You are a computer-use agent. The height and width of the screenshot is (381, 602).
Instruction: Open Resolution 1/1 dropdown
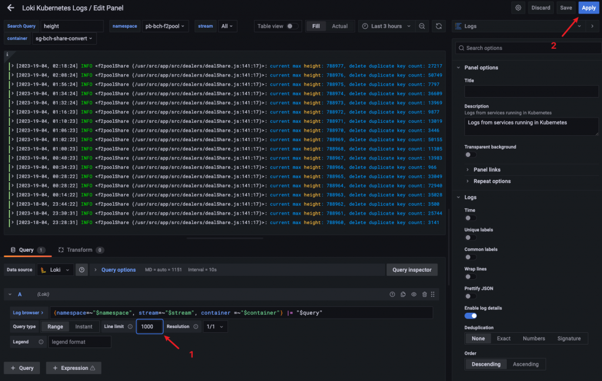click(215, 326)
